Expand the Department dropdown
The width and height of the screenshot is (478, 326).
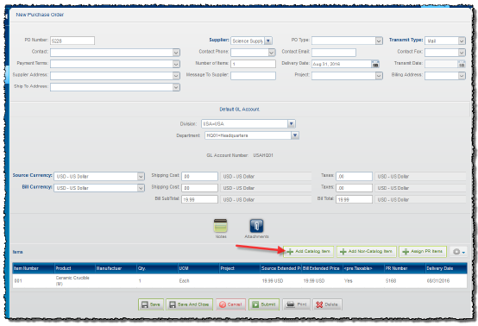295,135
